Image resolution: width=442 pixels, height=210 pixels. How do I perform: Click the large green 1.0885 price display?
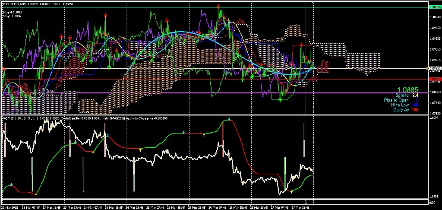tap(407, 89)
